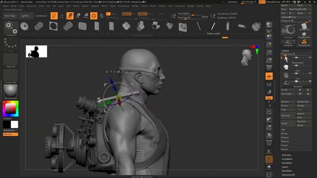Open the Preferences menu

point(124,6)
